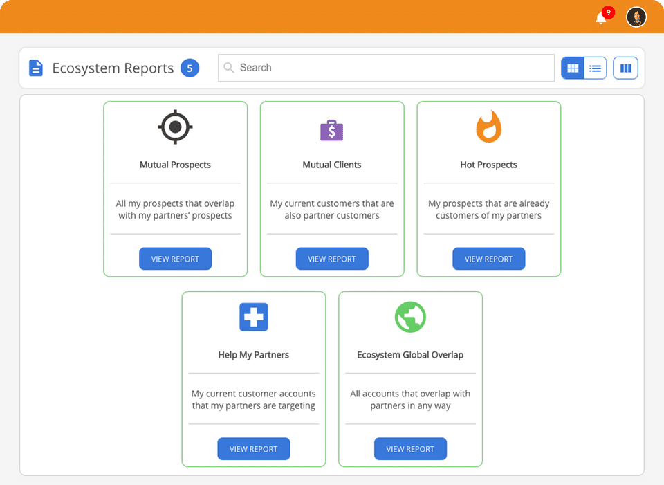Click the Ecosystem Reports document icon
This screenshot has height=485, width=664.
pos(36,68)
